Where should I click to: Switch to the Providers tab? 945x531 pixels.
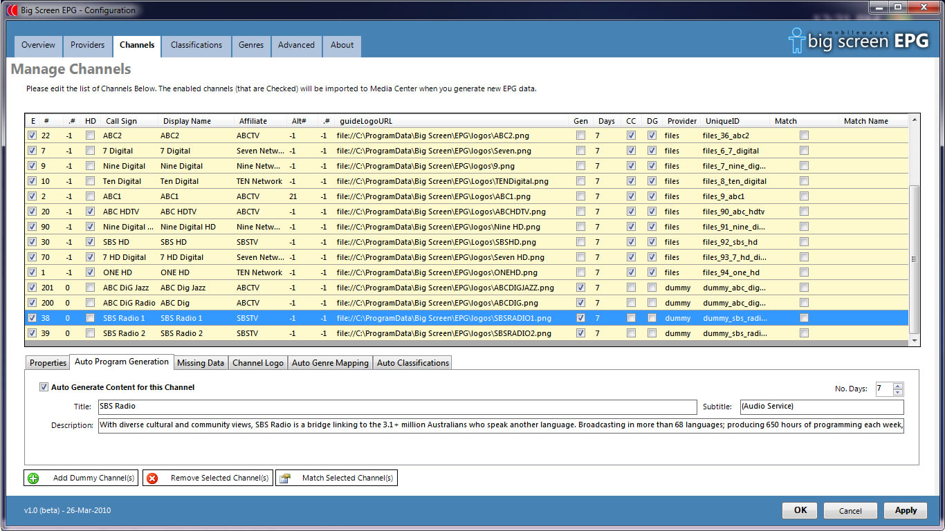87,46
